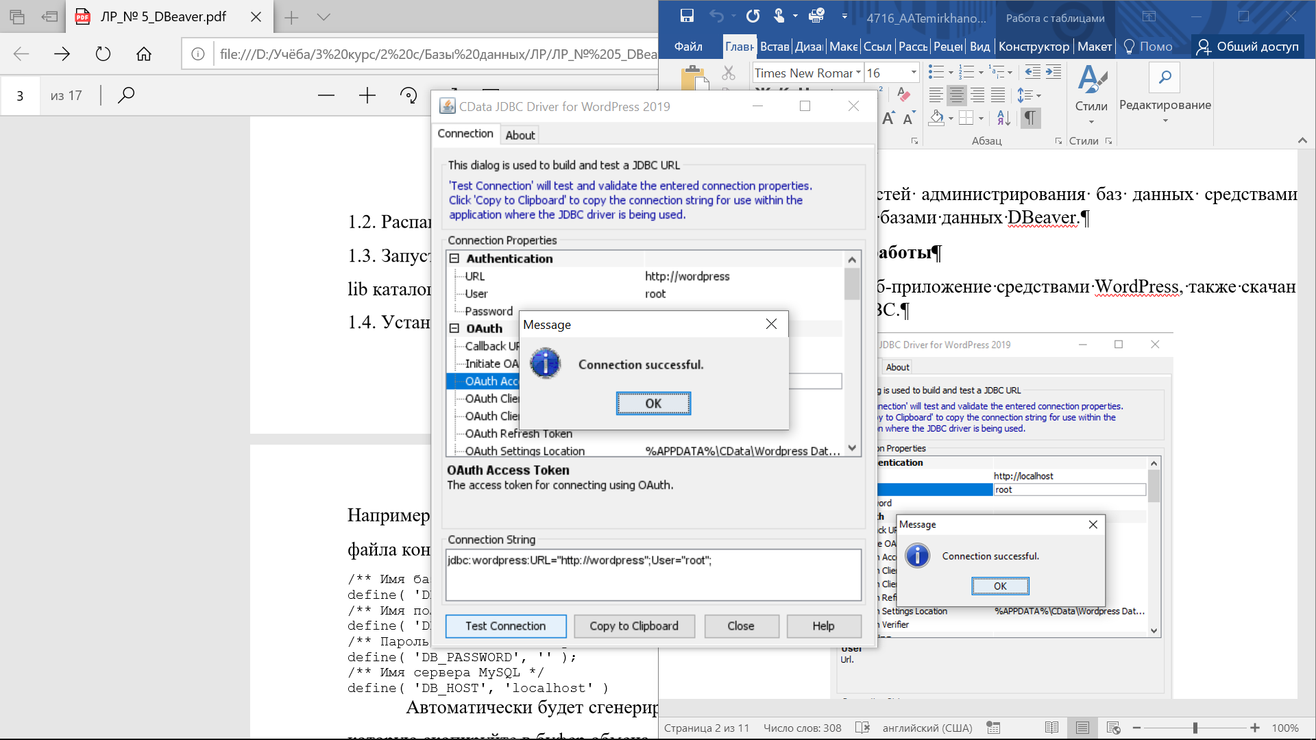Collapse the Authentication property group

pos(454,258)
